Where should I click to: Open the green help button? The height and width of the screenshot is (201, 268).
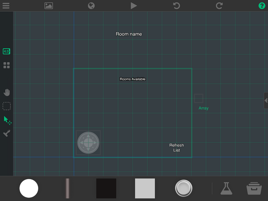[x=262, y=6]
